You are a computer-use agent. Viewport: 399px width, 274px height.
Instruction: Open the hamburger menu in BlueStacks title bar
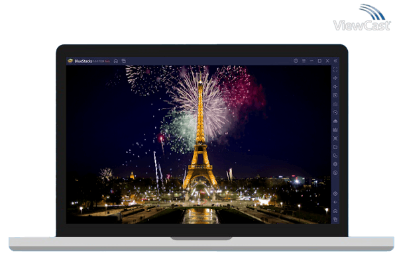304,61
